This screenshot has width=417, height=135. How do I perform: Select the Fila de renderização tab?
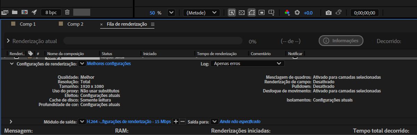click(x=127, y=24)
